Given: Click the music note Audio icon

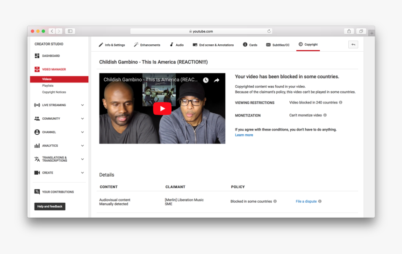Looking at the screenshot, I should 172,45.
